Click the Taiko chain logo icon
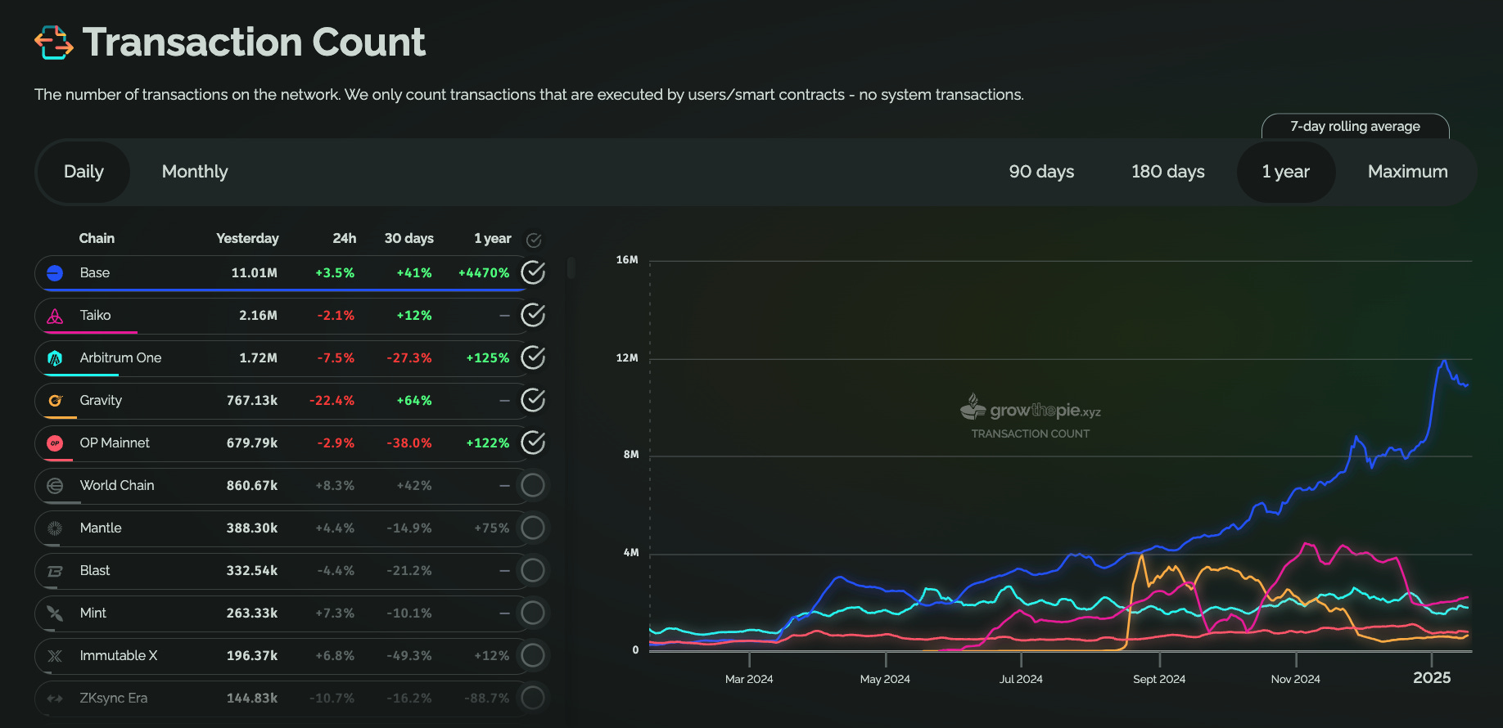This screenshot has height=728, width=1503. tap(55, 316)
